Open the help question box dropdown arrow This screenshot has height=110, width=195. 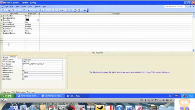pyautogui.click(x=186, y=6)
